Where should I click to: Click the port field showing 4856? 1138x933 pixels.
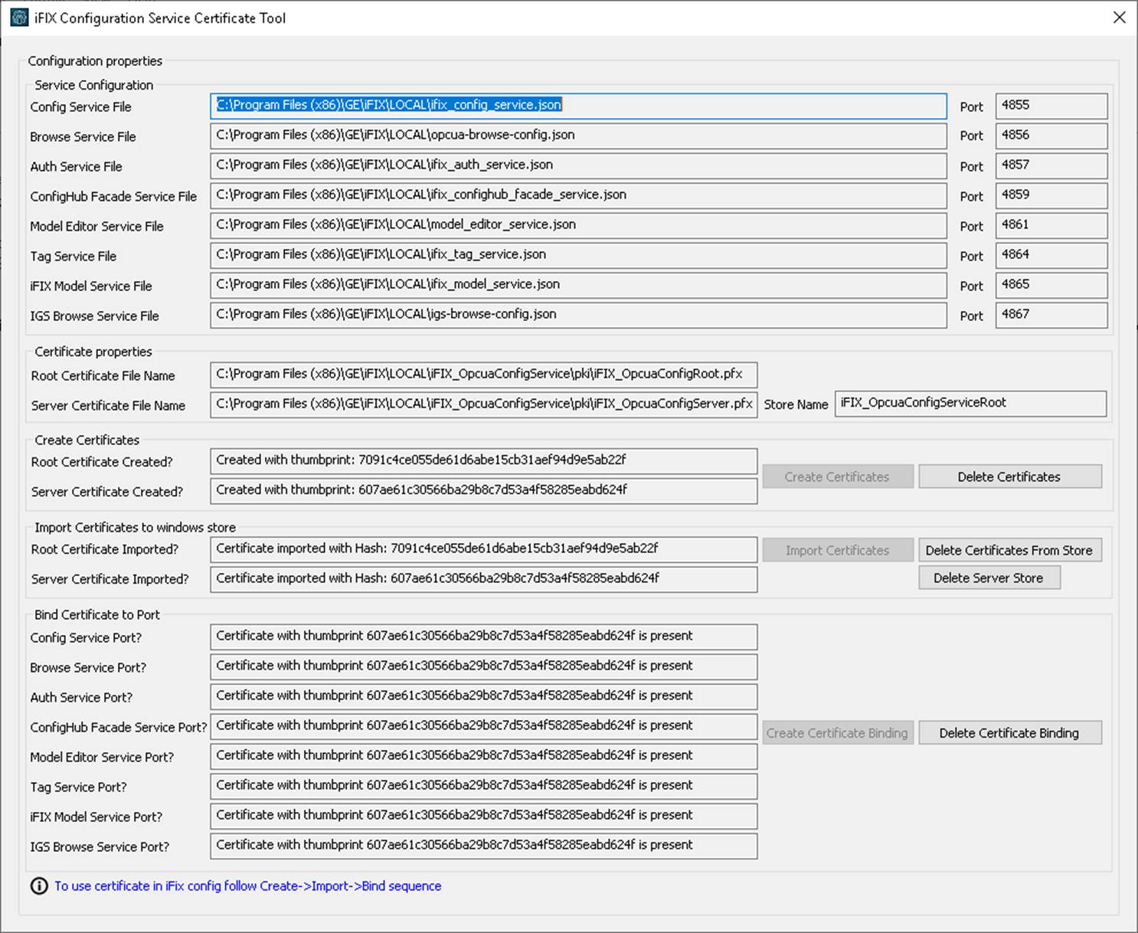(1051, 136)
